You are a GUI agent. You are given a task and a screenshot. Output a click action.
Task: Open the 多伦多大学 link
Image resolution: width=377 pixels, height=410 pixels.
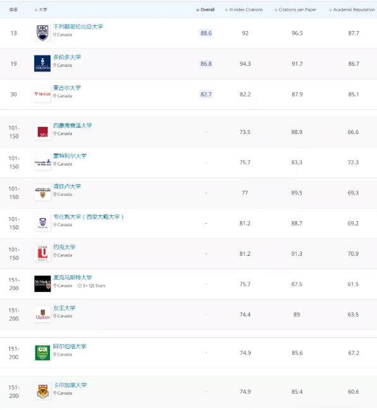click(67, 57)
